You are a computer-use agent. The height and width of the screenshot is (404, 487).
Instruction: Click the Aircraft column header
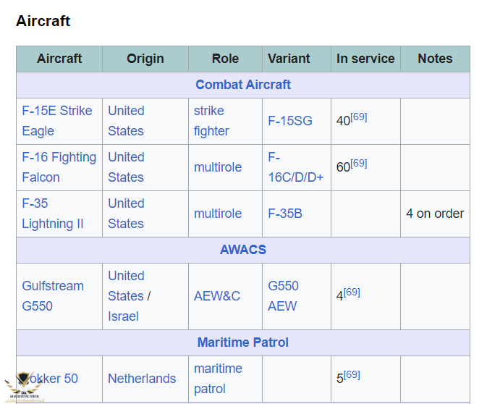click(59, 59)
